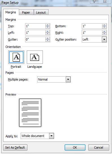Screen dimensions: 112x154
Task: Click the Landscape label text
Action: tap(35, 67)
